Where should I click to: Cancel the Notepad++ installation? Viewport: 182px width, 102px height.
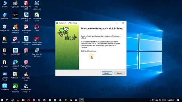point(119,73)
